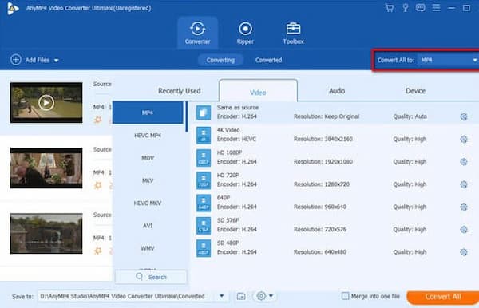Open output folder icon beside save path
Screen dimensions: 479x308
click(x=241, y=296)
